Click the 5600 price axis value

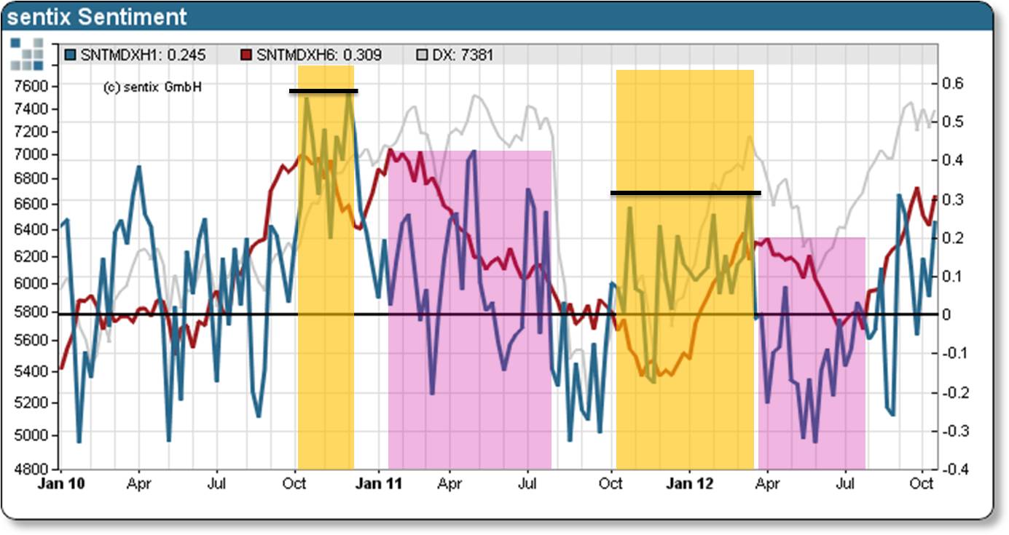[x=30, y=341]
